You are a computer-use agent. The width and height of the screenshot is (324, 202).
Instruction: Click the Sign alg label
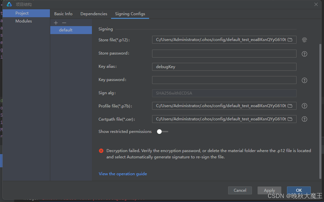[107, 93]
